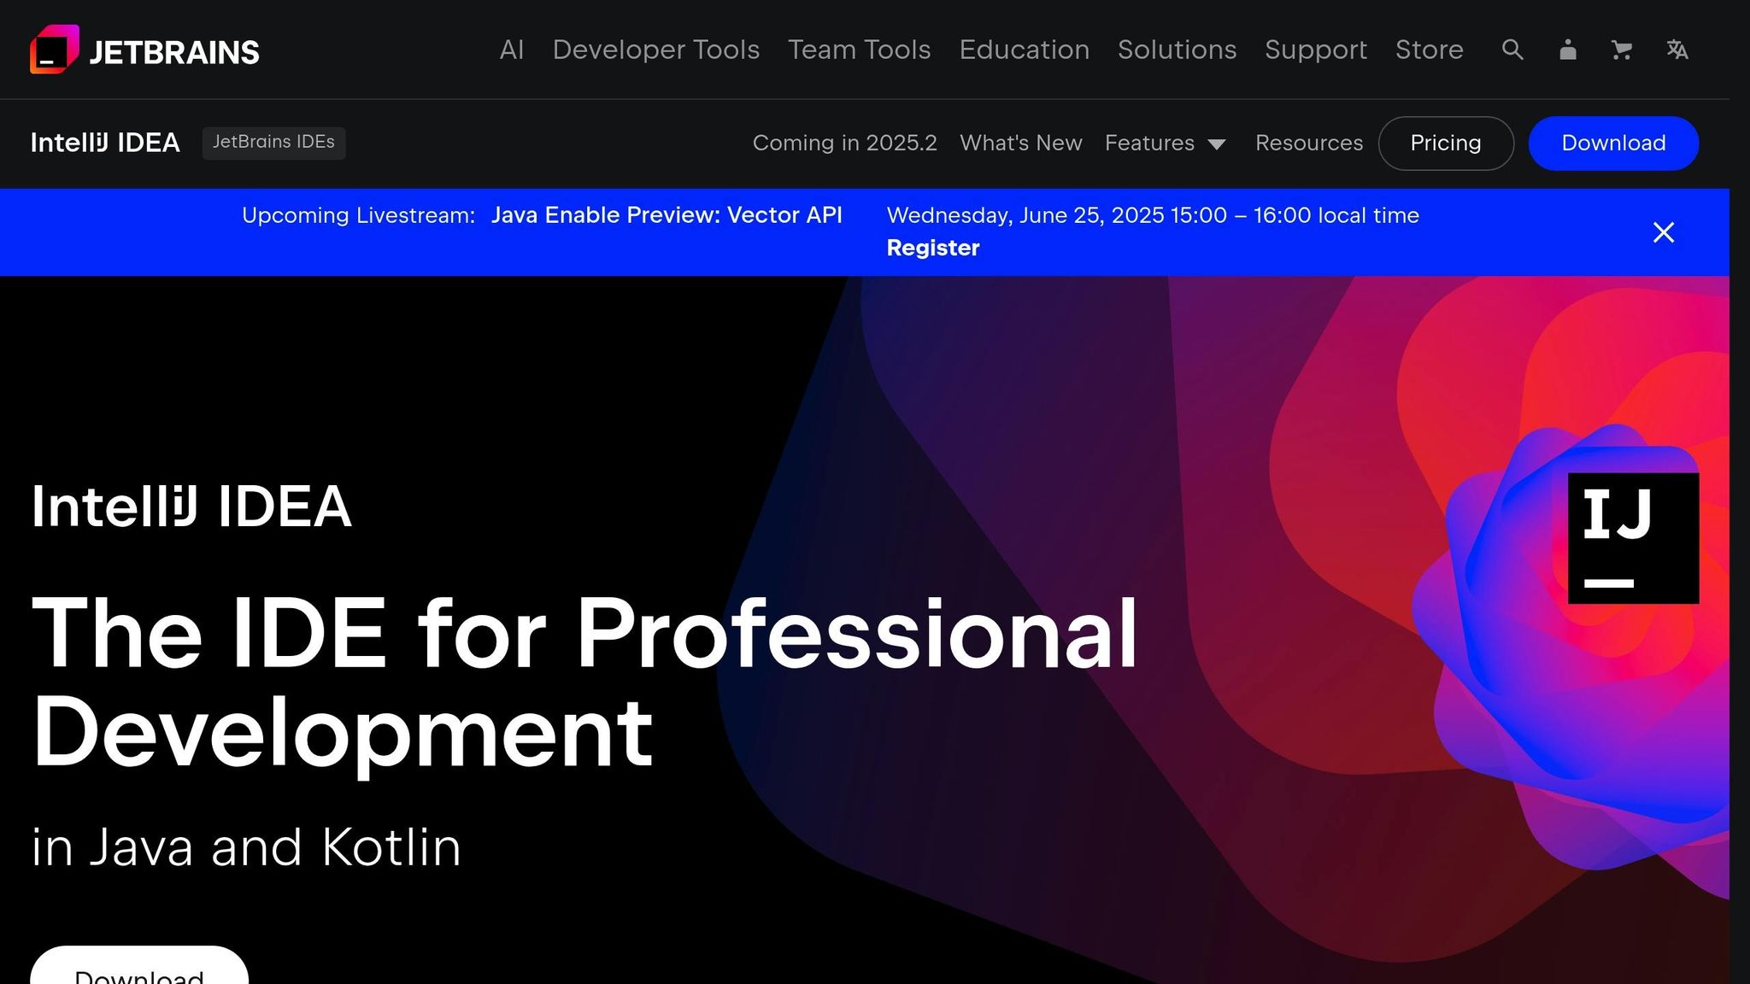Viewport: 1750px width, 984px height.
Task: Click the JetBrains IDEs tag
Action: coord(273,142)
